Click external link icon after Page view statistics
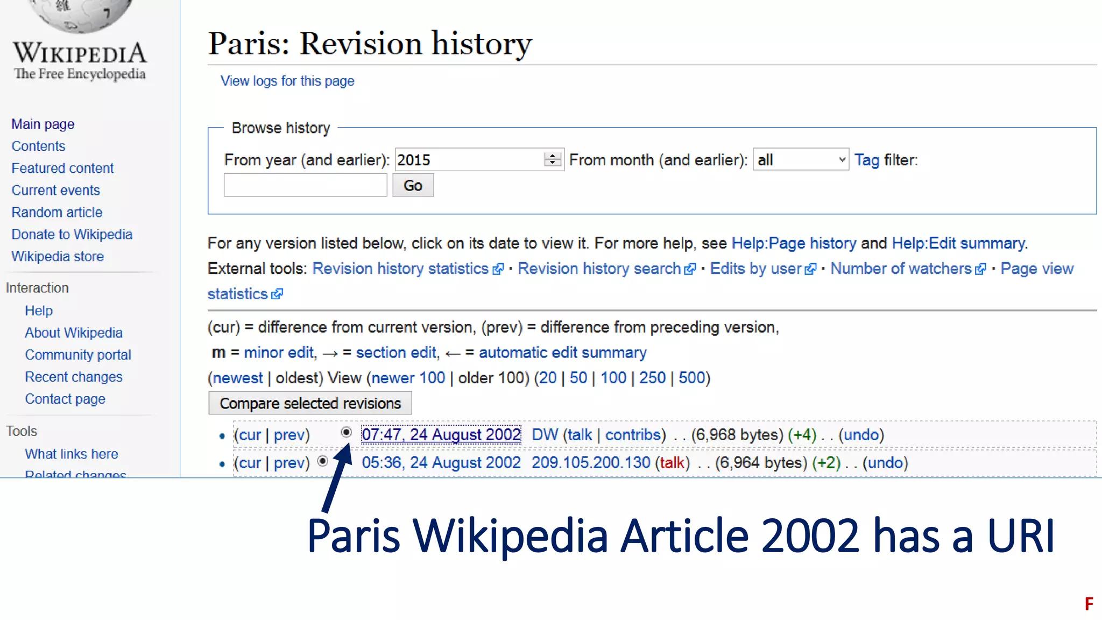Image resolution: width=1102 pixels, height=620 pixels. click(277, 294)
